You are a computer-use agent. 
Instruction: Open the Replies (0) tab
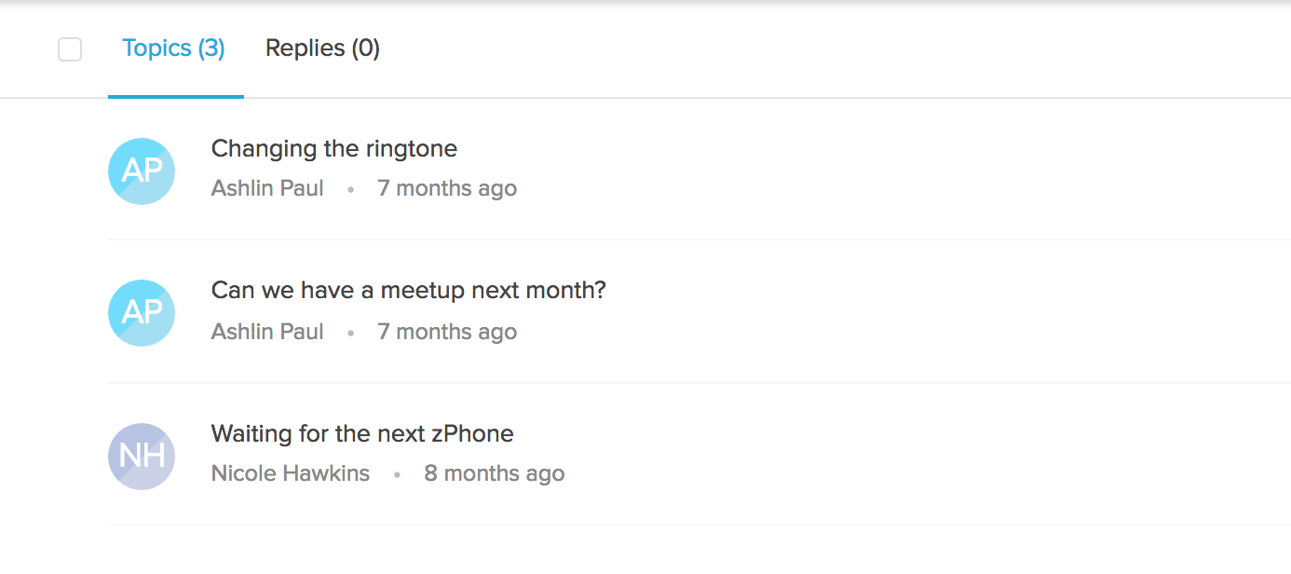(322, 48)
